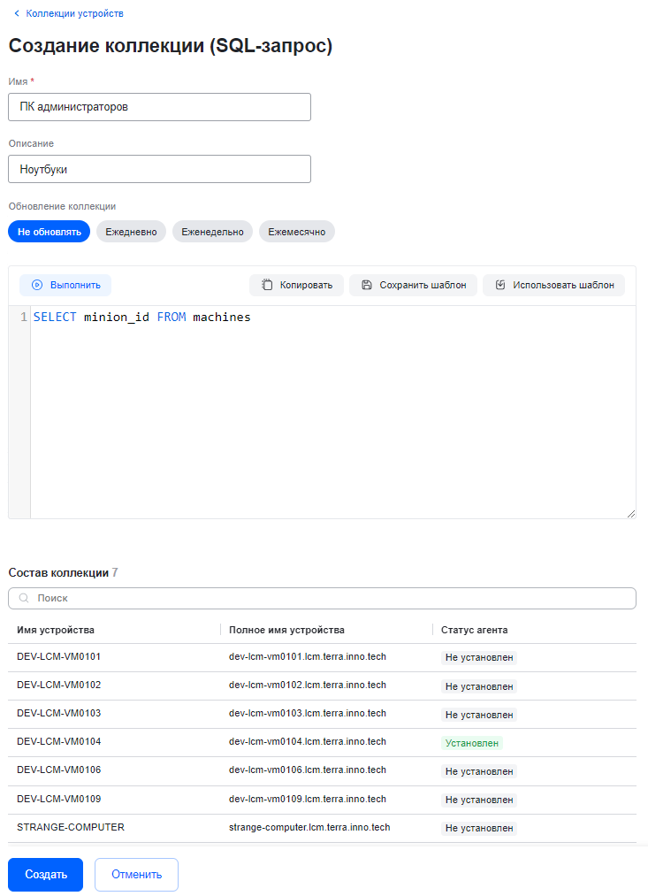
Task: Click the Имя устройства column header
Action: (56, 630)
